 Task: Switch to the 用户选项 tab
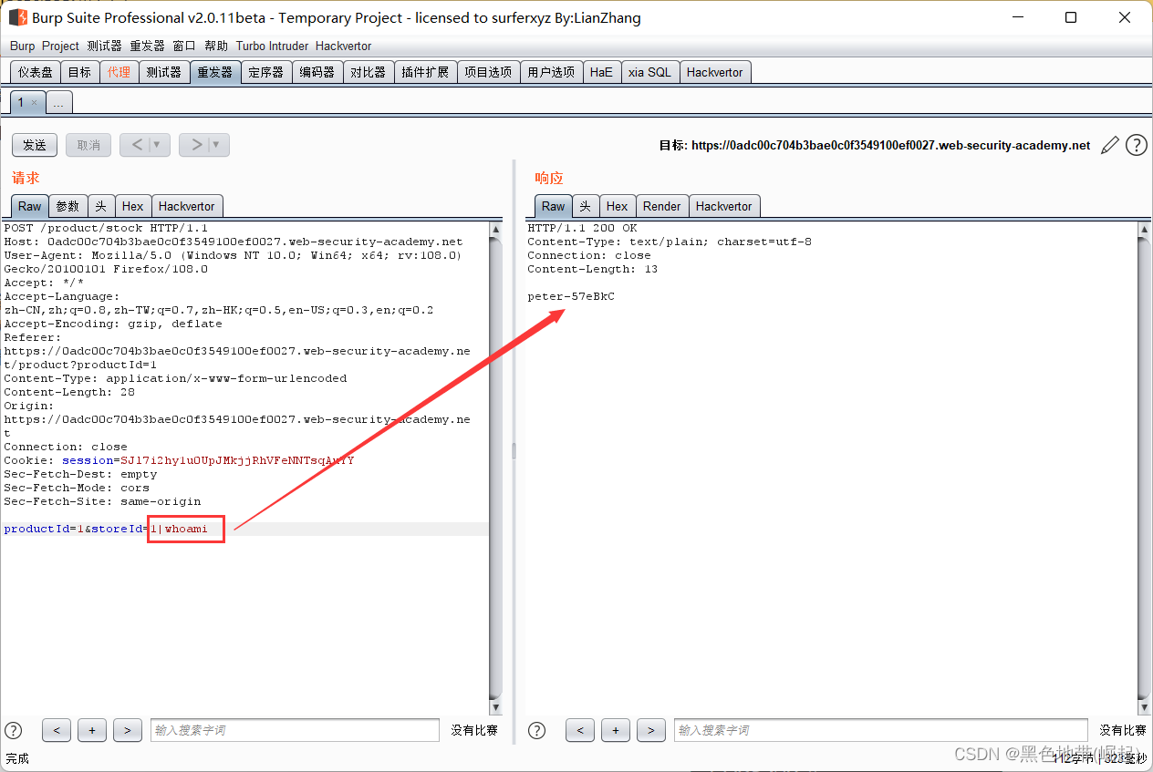coord(551,72)
